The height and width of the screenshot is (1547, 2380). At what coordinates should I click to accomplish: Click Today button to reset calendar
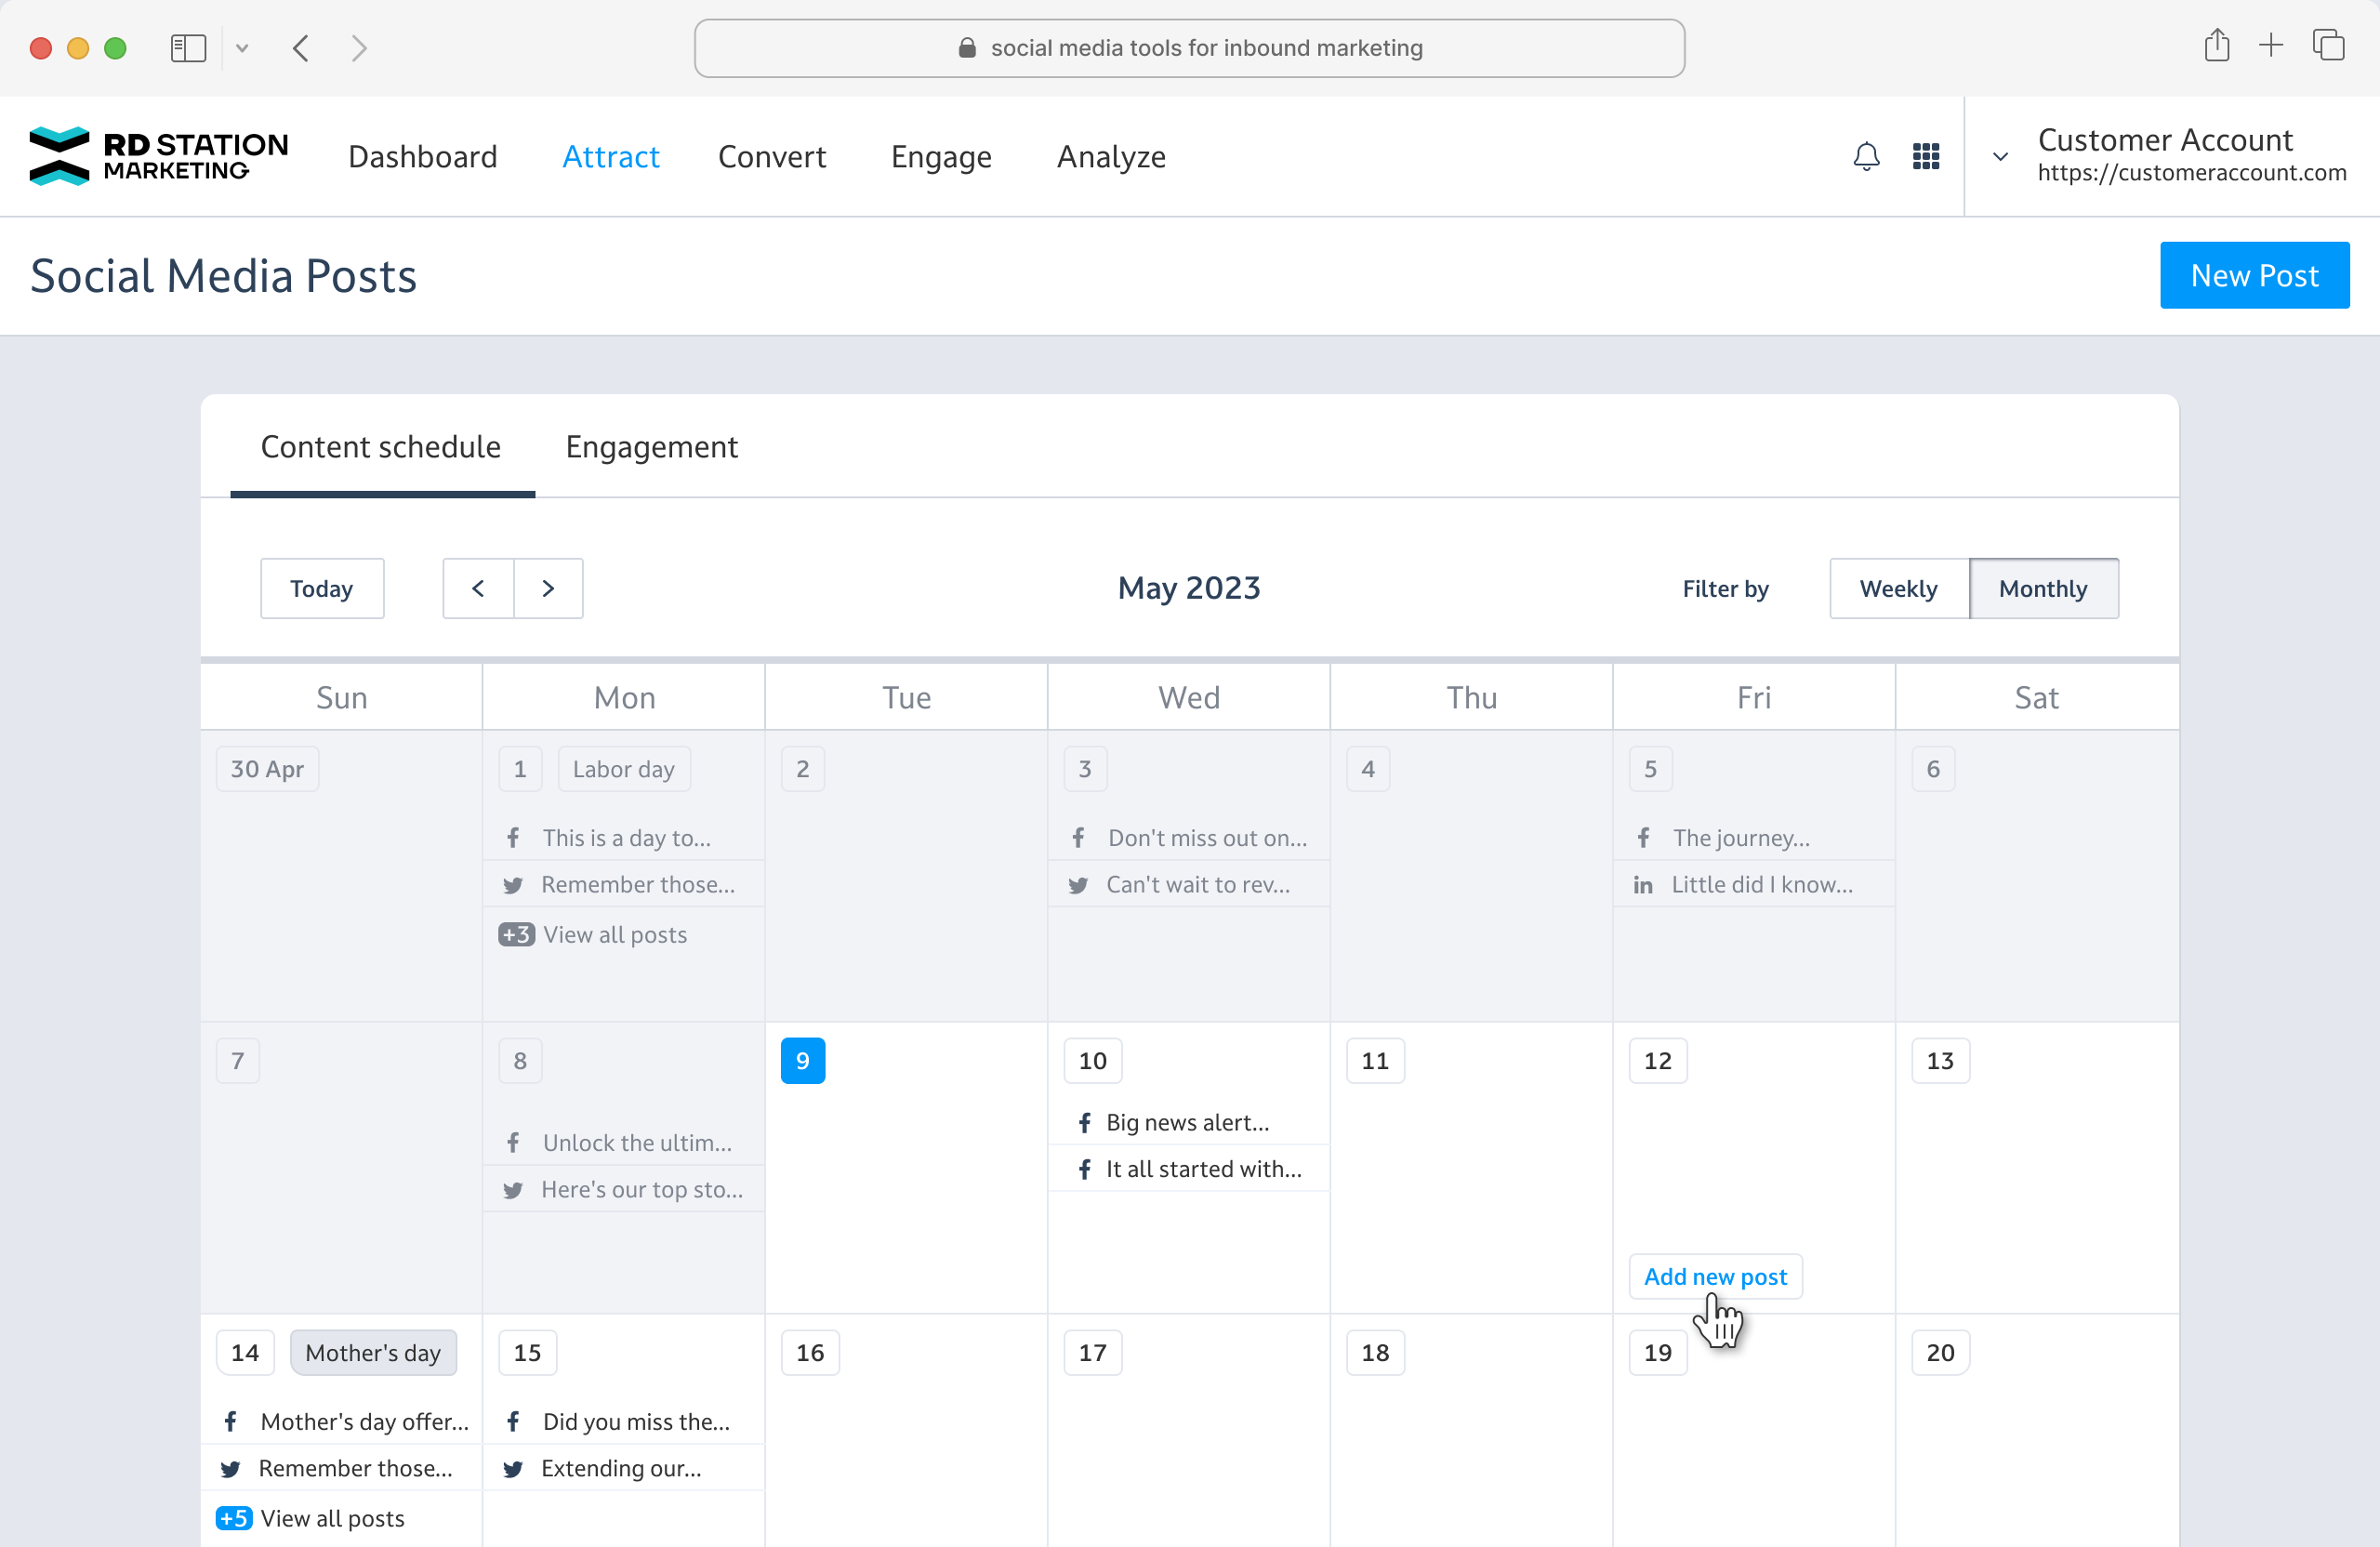(321, 588)
